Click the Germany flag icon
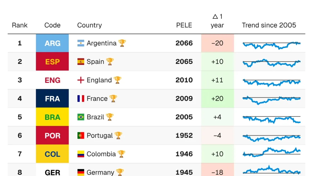 tap(81, 172)
